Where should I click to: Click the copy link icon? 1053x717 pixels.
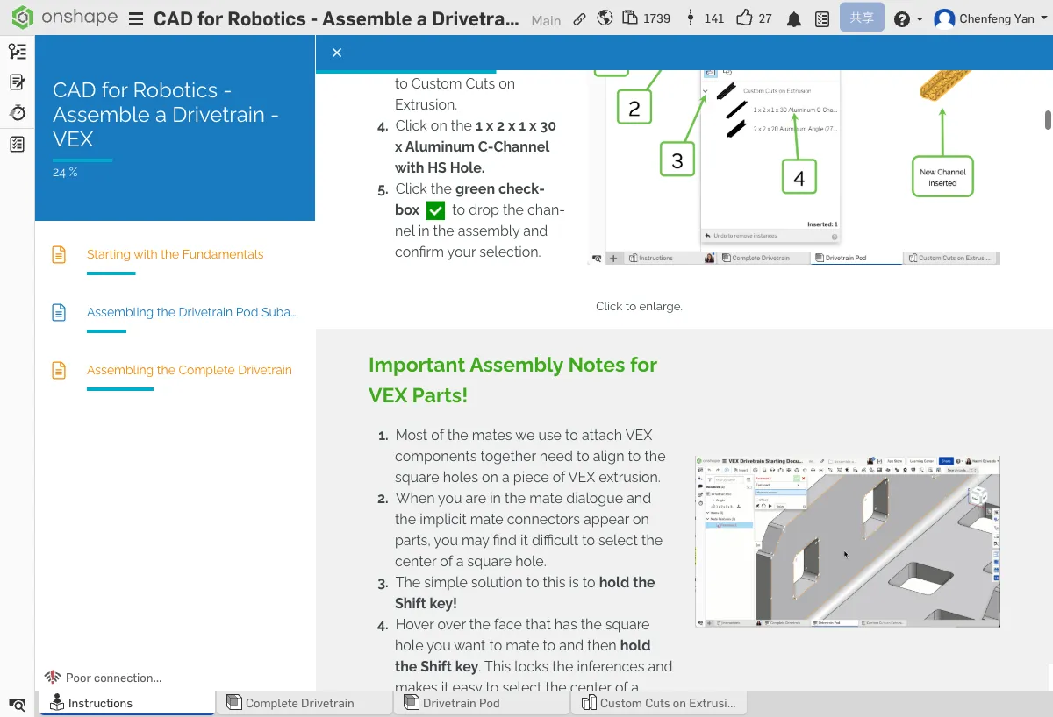pyautogui.click(x=579, y=19)
